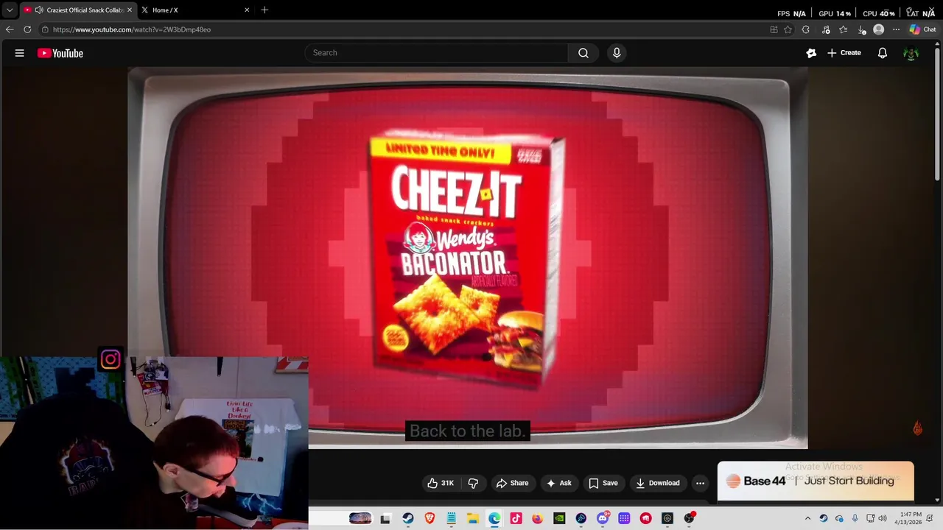Open the clock and date flyout
Screen dimensions: 943x530
[910, 518]
